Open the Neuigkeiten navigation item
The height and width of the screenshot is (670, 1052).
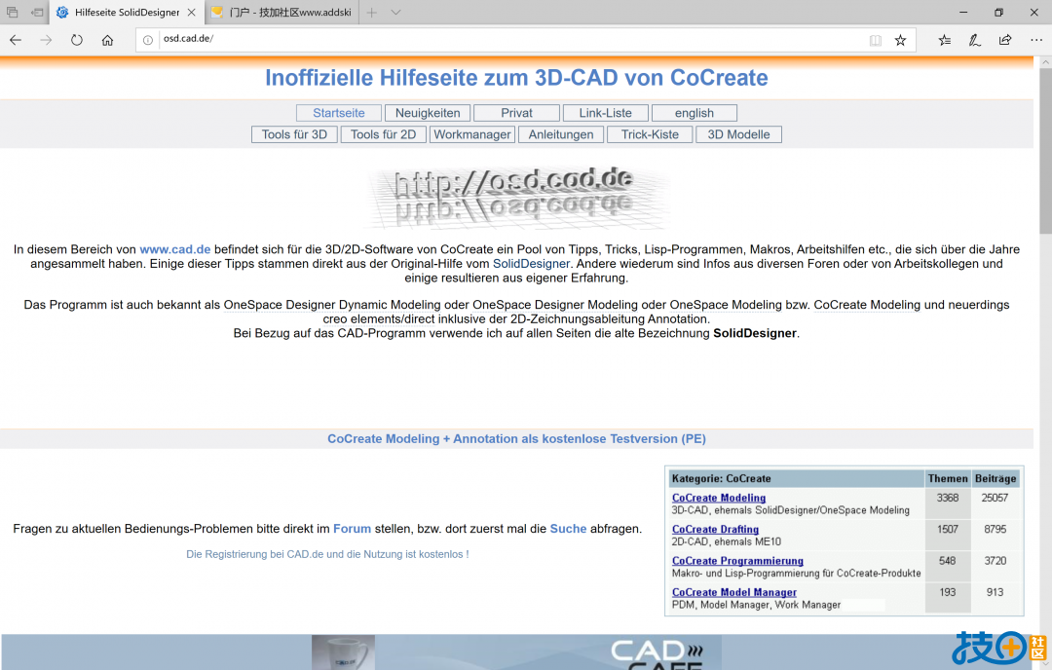coord(428,113)
